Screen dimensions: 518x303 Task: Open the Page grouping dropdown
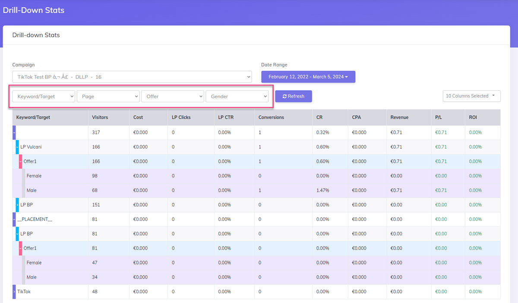coord(108,97)
